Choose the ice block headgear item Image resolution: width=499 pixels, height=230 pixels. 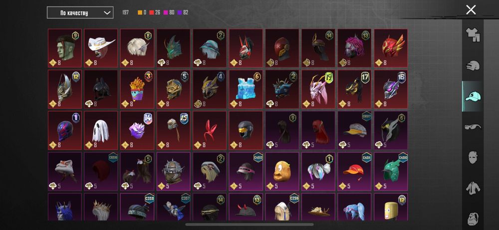(x=246, y=89)
